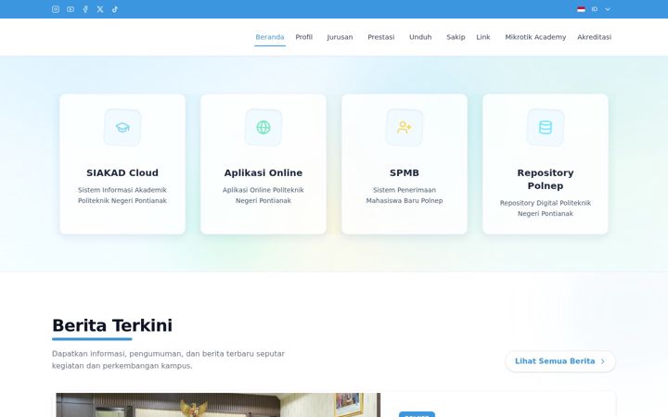Expand the ID language dropdown chevron
Image resolution: width=668 pixels, height=417 pixels.
click(x=608, y=9)
